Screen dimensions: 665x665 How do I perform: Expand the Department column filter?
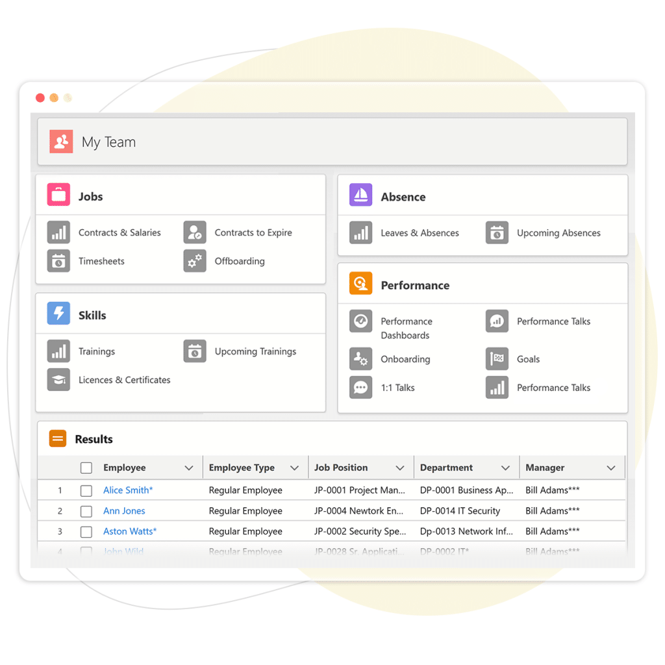pos(505,467)
